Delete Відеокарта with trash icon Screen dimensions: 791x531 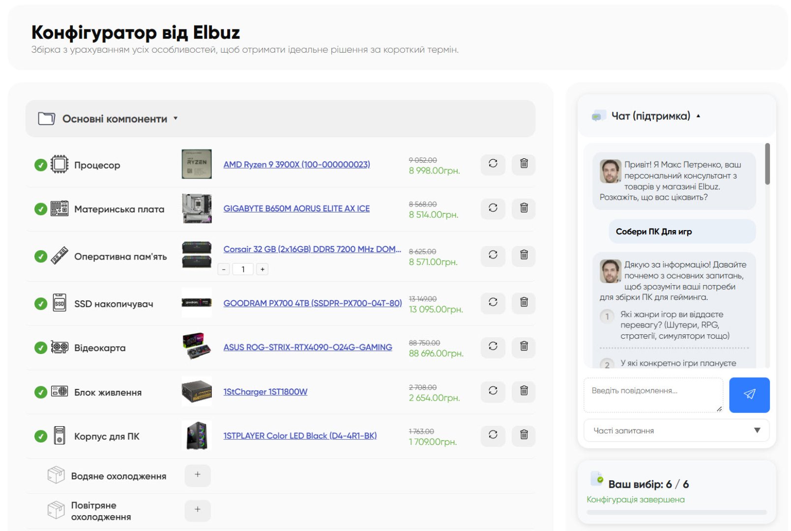524,347
